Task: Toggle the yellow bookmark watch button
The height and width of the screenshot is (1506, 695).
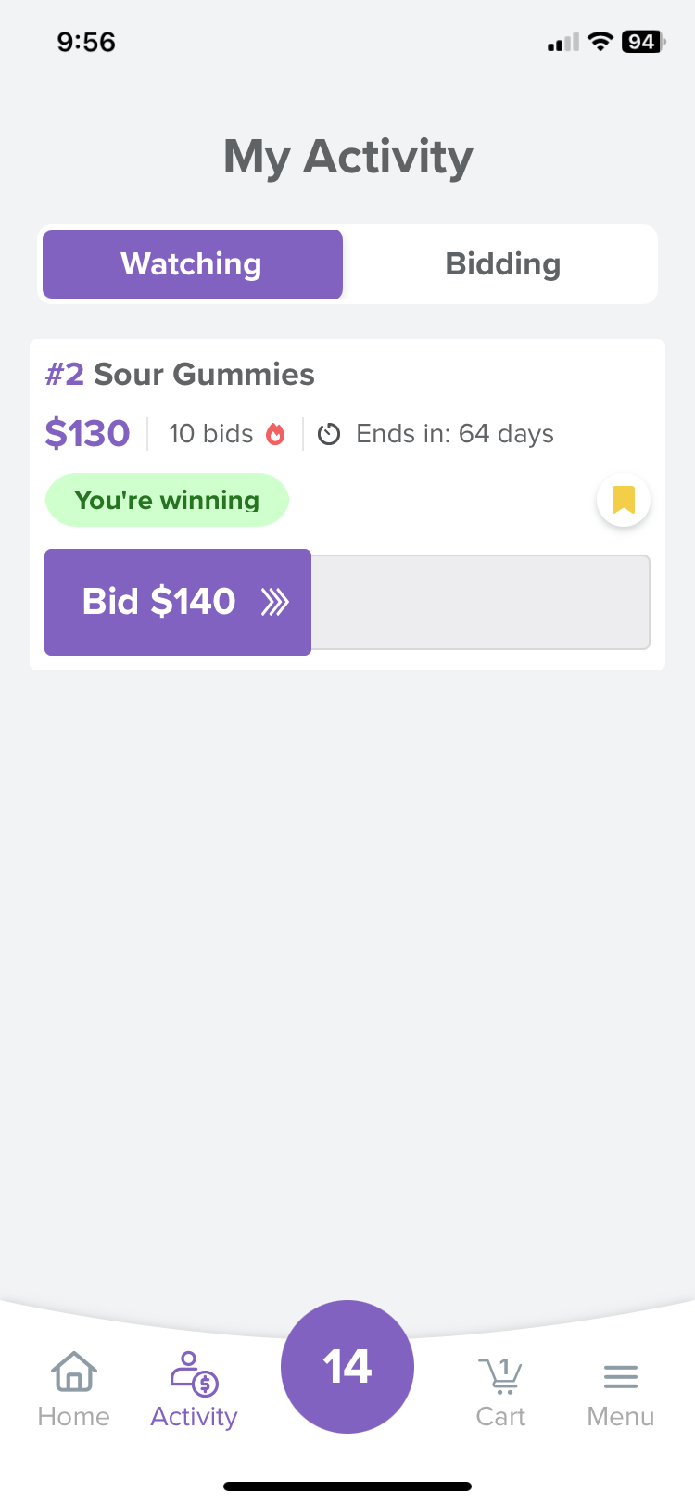Action: point(624,500)
